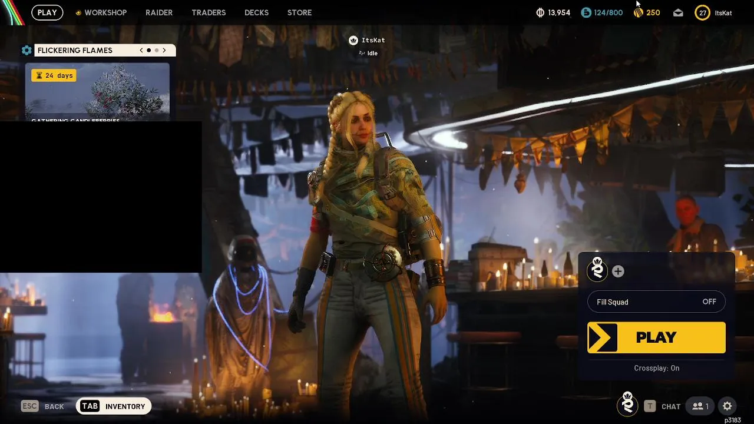The width and height of the screenshot is (754, 424).
Task: Click the Crossplay: On label
Action: (656, 368)
